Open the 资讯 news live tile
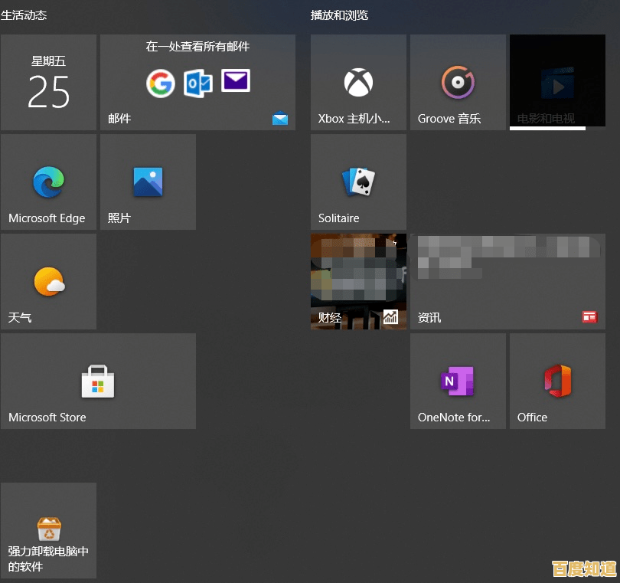 coord(507,282)
